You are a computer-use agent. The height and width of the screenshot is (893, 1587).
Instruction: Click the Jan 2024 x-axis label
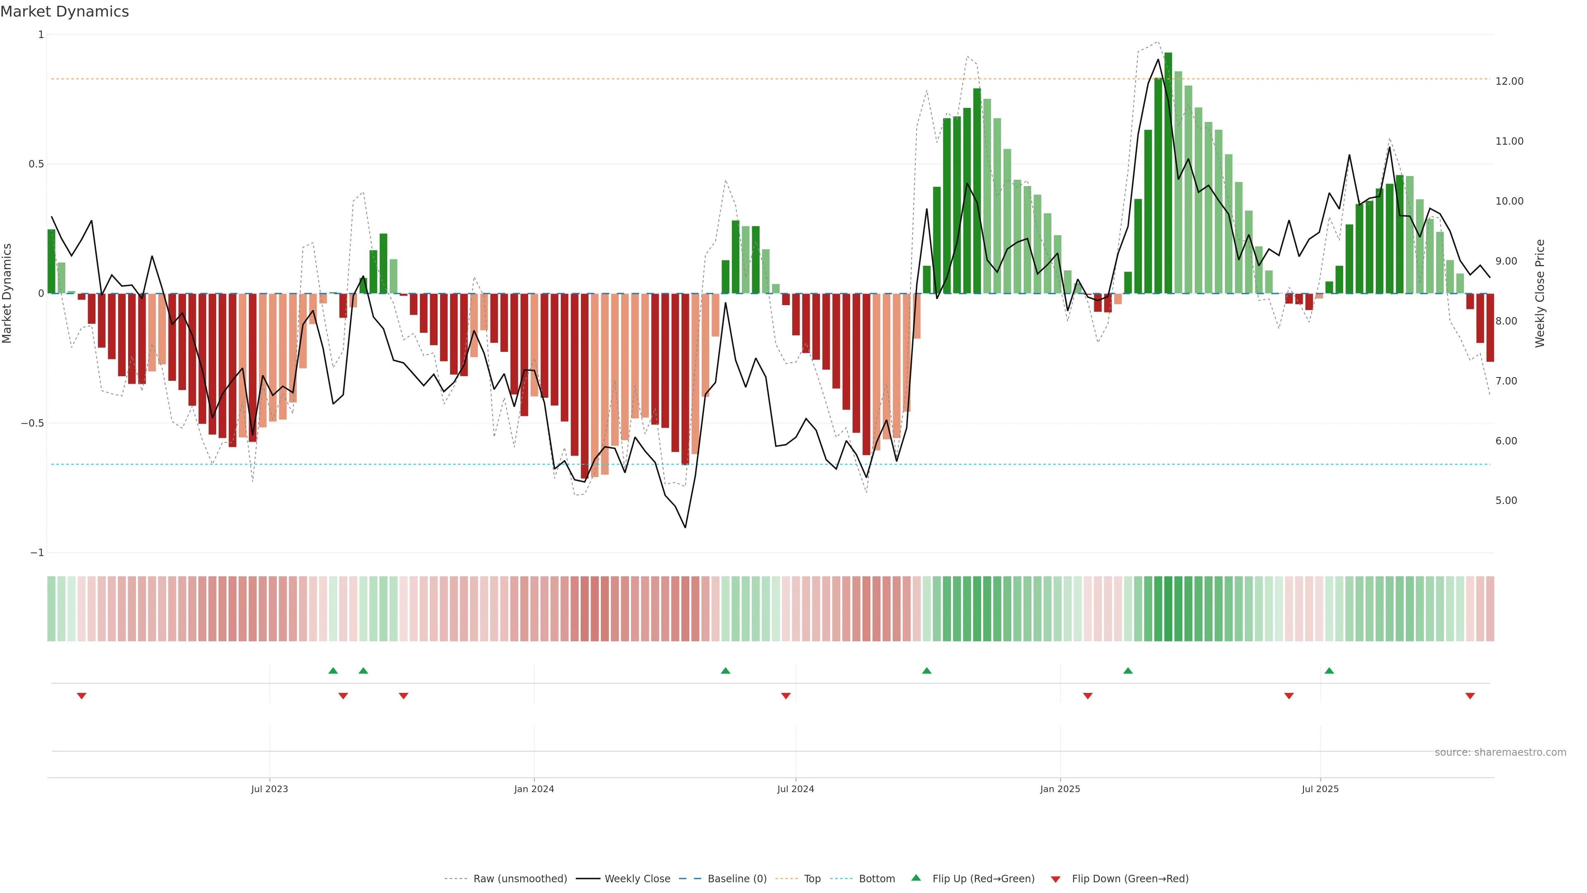tap(534, 789)
